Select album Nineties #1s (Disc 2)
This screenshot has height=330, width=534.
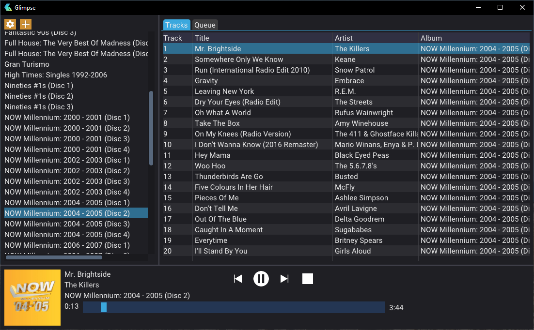point(76,96)
